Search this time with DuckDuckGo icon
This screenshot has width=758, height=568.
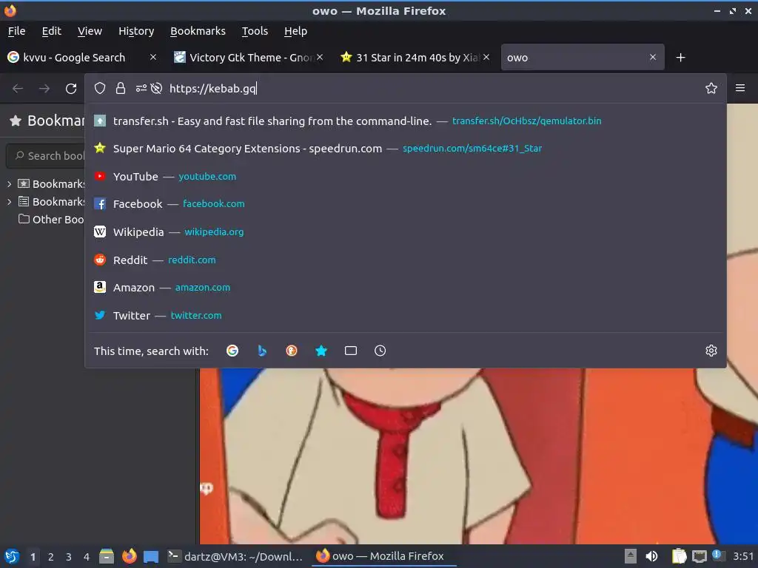click(x=292, y=351)
